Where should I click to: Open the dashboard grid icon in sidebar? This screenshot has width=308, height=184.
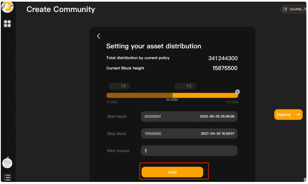[7, 24]
